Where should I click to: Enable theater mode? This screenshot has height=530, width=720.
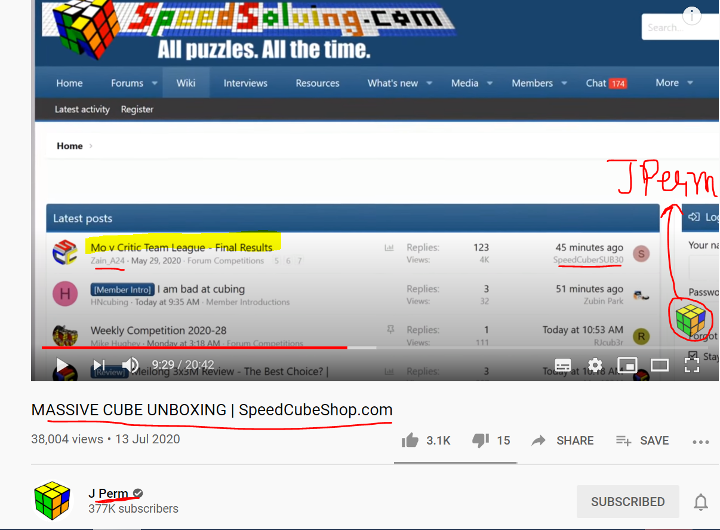(659, 365)
